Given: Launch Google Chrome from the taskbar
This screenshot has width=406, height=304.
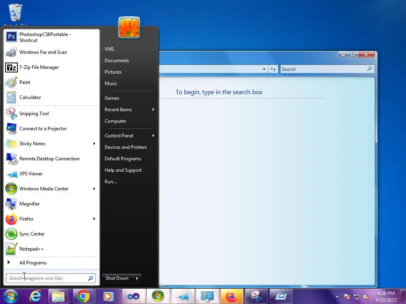Looking at the screenshot, I should pyautogui.click(x=83, y=296).
